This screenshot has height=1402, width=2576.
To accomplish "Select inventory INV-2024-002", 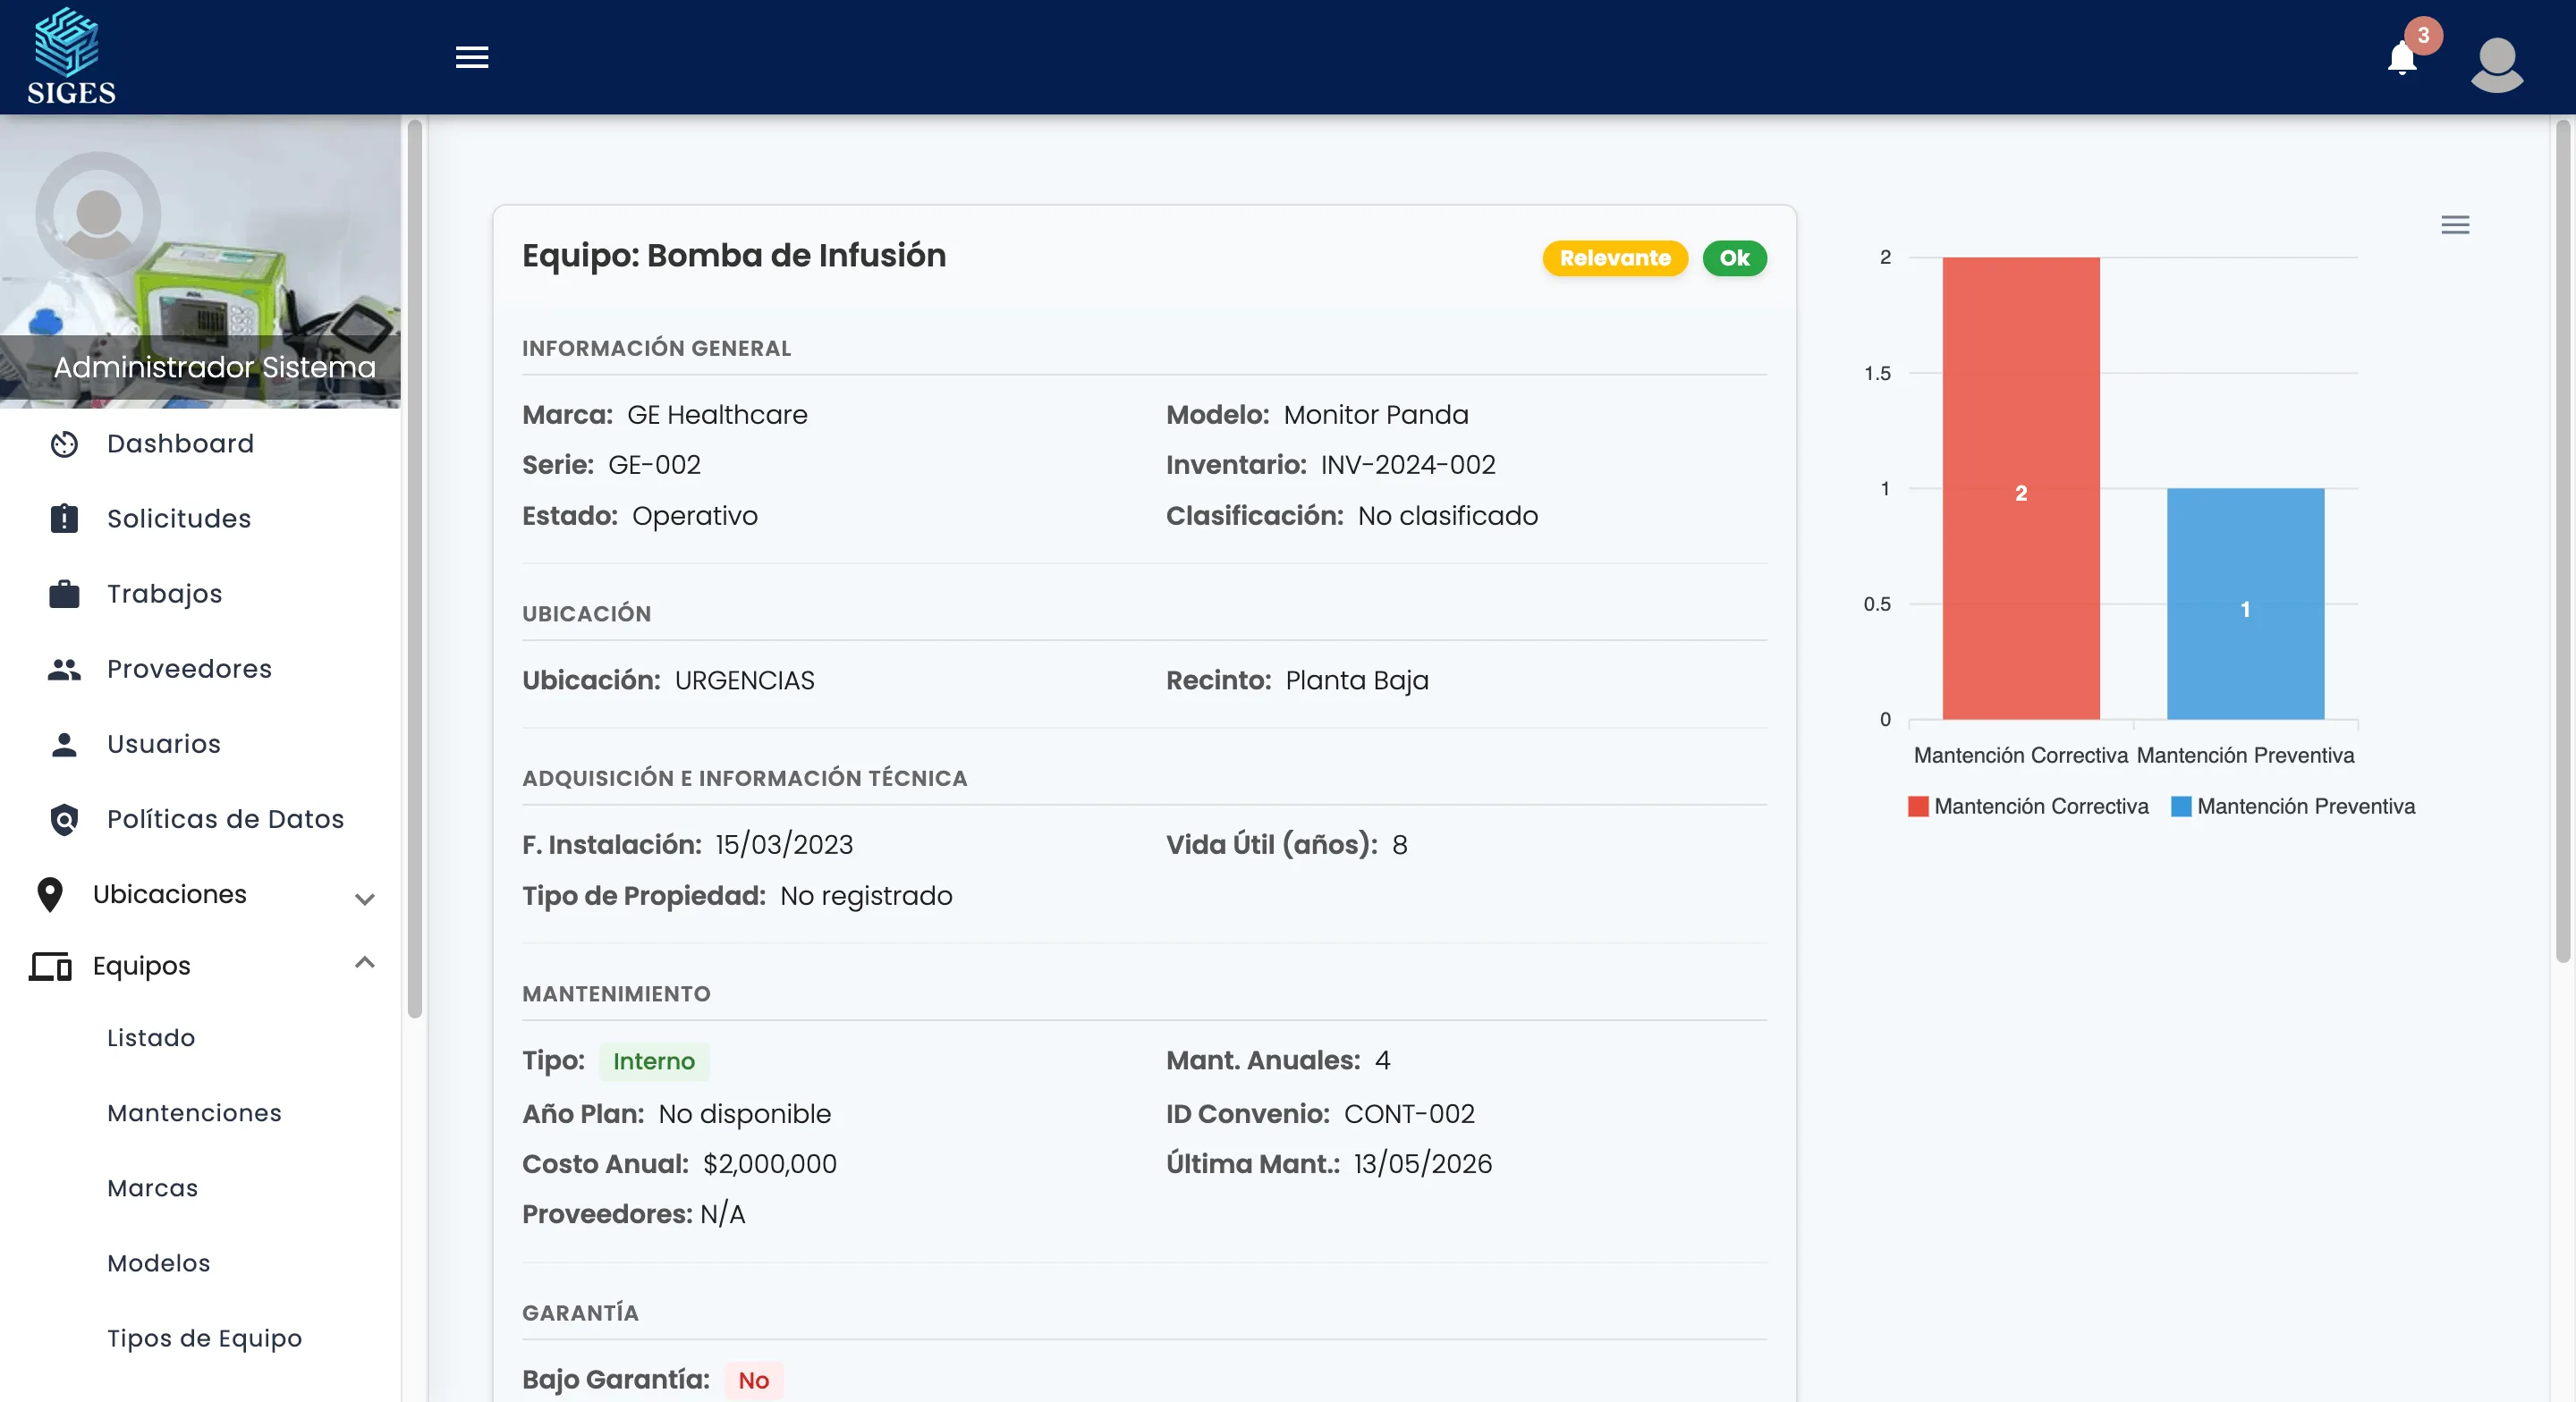I will (x=1408, y=465).
